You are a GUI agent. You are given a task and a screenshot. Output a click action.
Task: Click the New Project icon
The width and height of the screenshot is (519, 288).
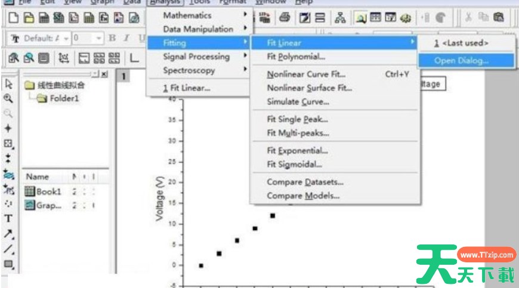(13, 18)
